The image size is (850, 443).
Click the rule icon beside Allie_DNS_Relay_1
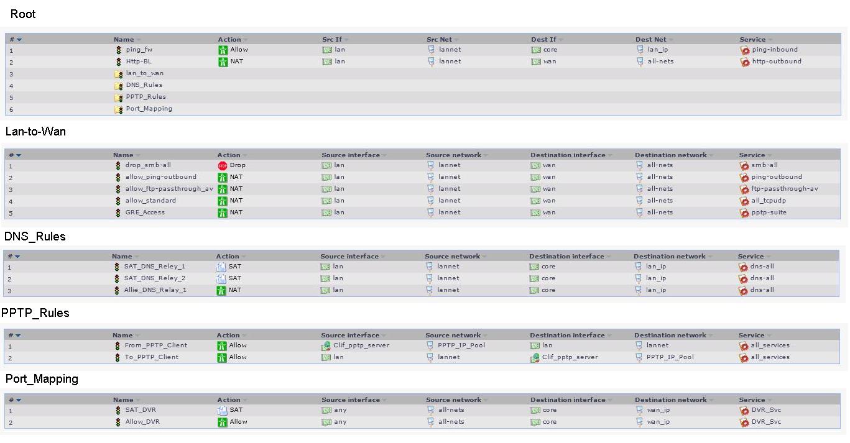pyautogui.click(x=116, y=290)
